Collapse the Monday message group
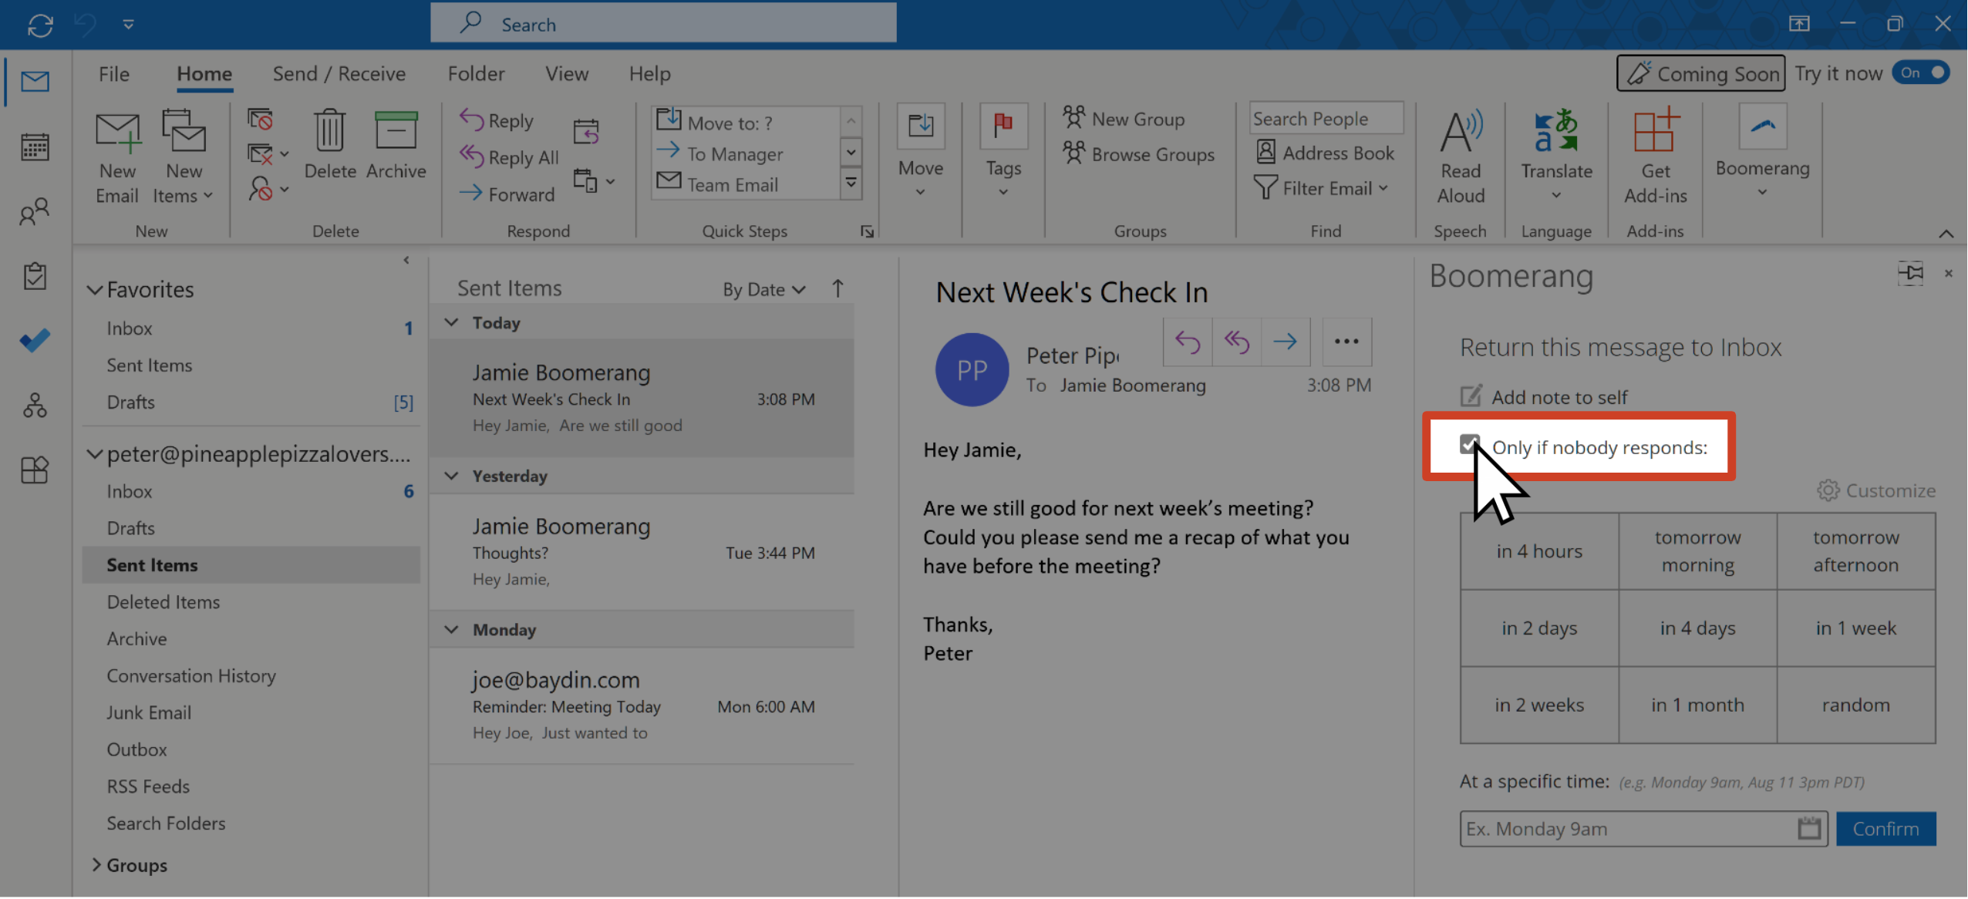Screen dimensions: 1968x899 click(x=451, y=629)
